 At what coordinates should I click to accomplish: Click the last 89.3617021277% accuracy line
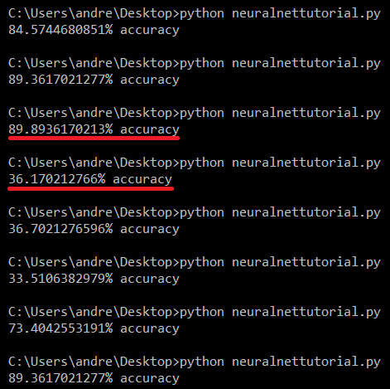point(94,378)
